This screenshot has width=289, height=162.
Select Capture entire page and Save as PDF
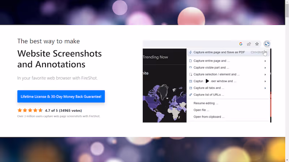(228, 52)
